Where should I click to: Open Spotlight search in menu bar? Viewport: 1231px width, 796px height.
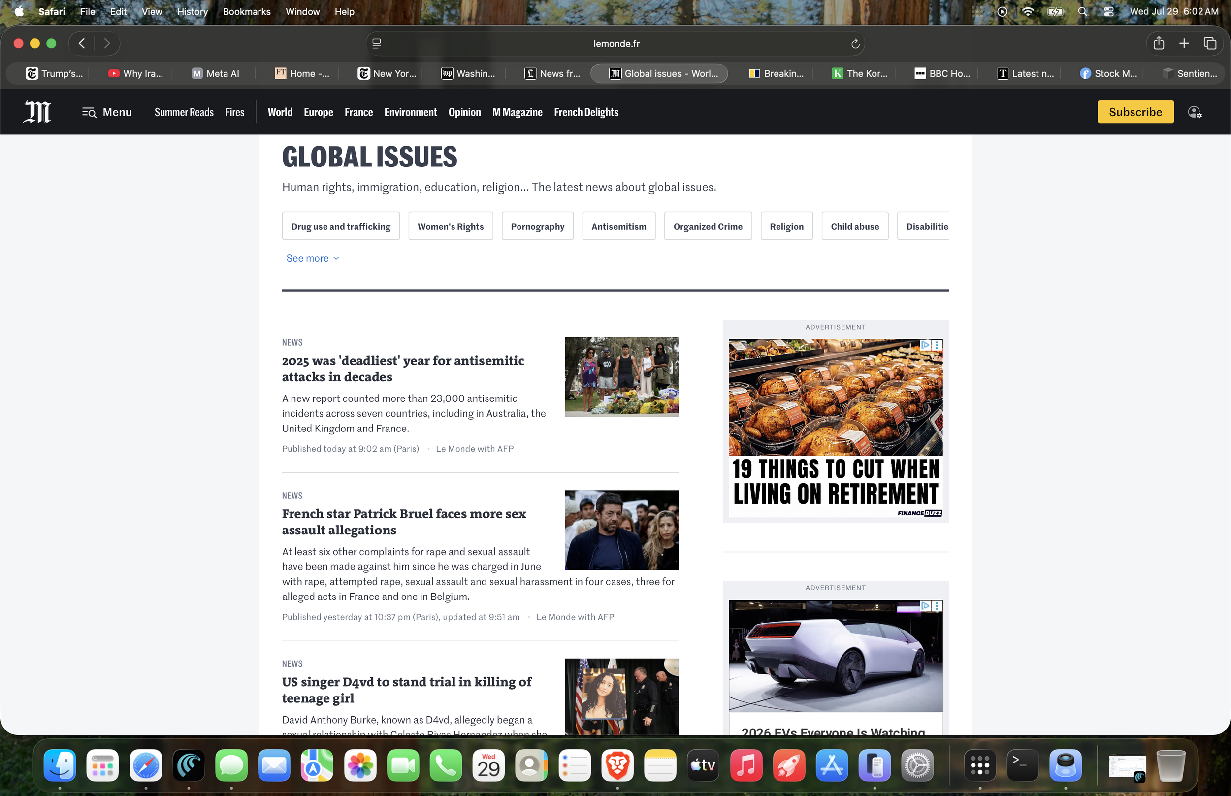coord(1082,11)
